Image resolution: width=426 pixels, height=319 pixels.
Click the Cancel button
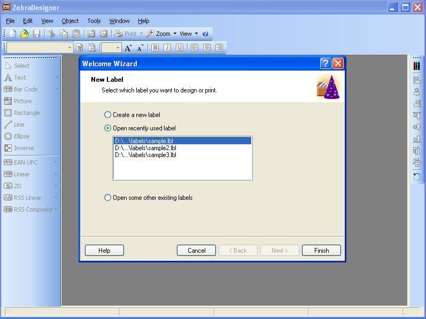[196, 250]
